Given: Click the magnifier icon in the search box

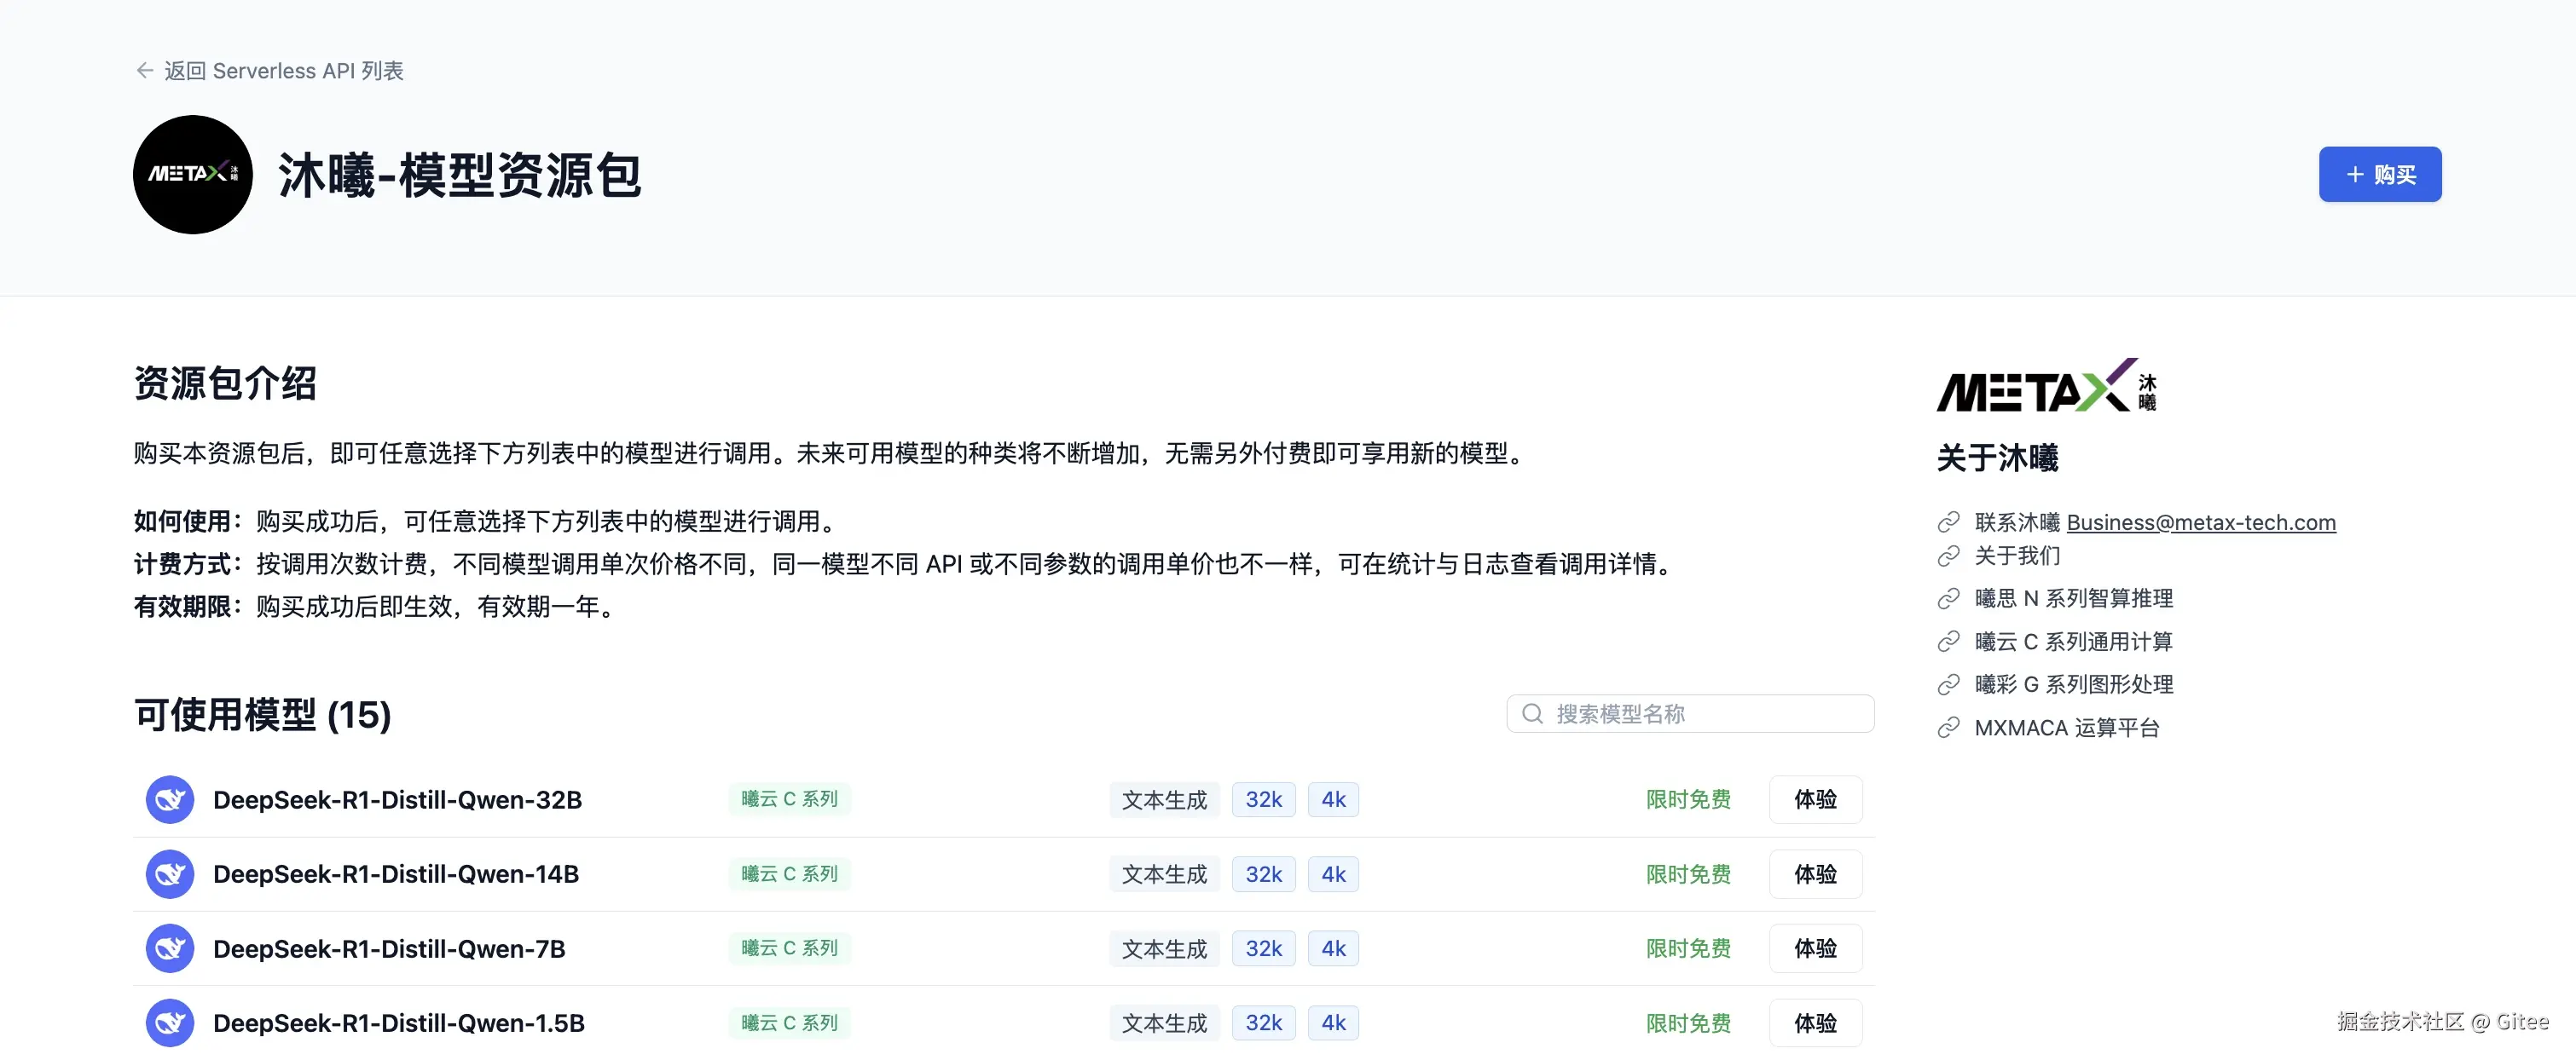Looking at the screenshot, I should point(1532,713).
